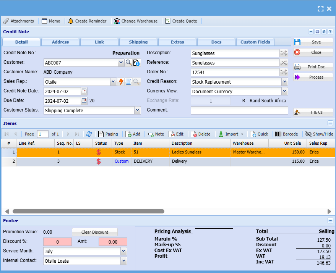This screenshot has height=273, width=336.
Task: Open the Service Month dropdown
Action: pos(123,251)
